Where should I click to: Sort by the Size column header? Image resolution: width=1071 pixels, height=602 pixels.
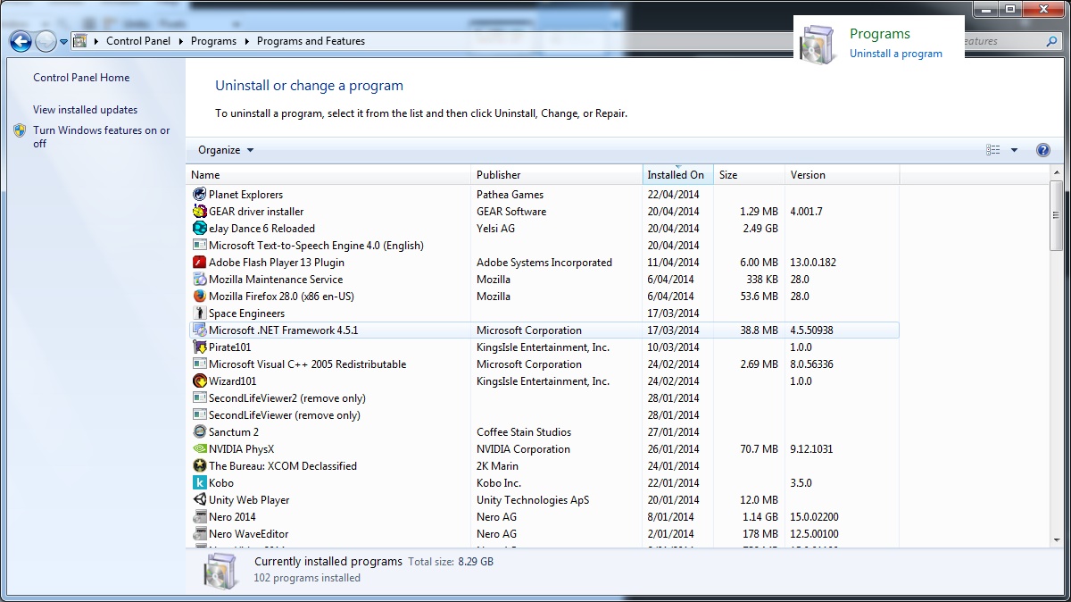[x=750, y=175]
